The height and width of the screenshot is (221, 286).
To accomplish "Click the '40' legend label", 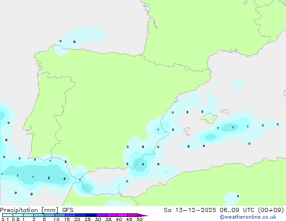I will coord(119,219).
